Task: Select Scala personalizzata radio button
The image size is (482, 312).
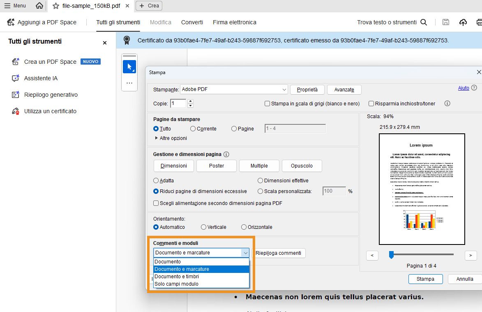Action: [x=261, y=191]
